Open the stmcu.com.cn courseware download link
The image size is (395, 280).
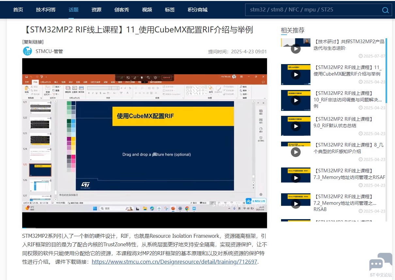(174, 262)
